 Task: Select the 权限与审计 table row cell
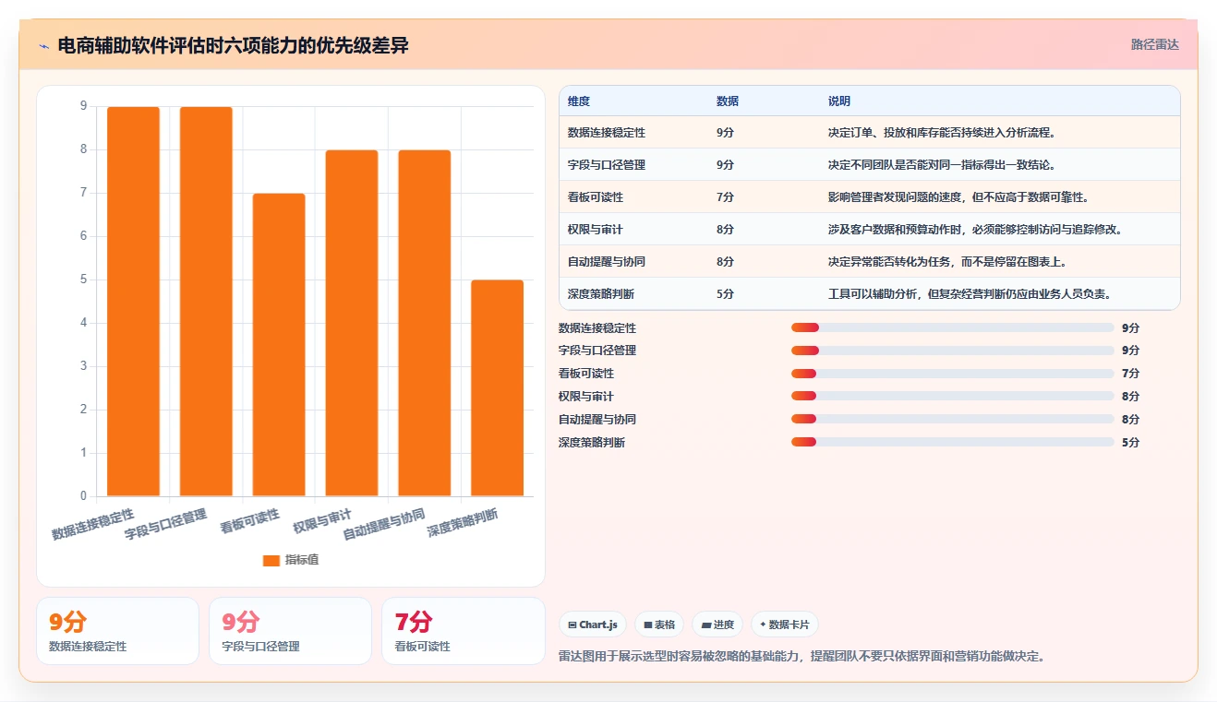click(596, 230)
